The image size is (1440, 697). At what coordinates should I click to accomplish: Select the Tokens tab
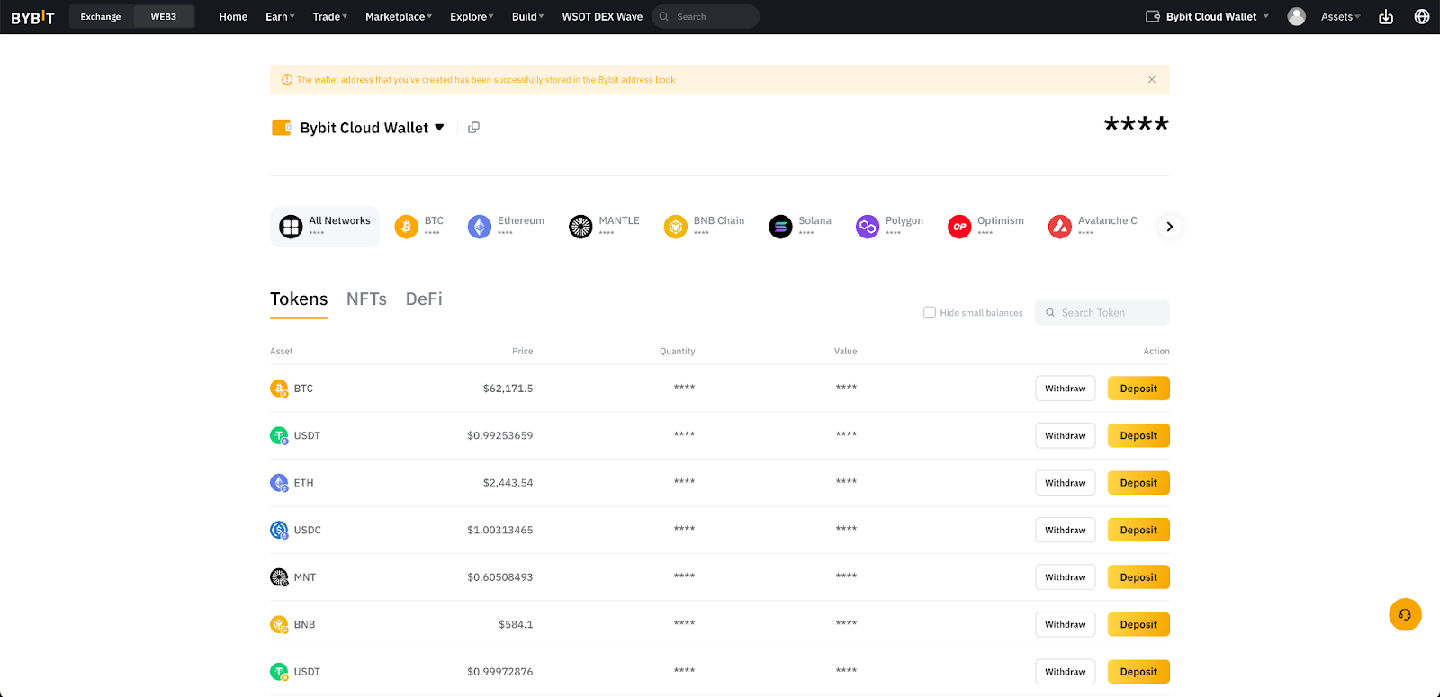299,299
